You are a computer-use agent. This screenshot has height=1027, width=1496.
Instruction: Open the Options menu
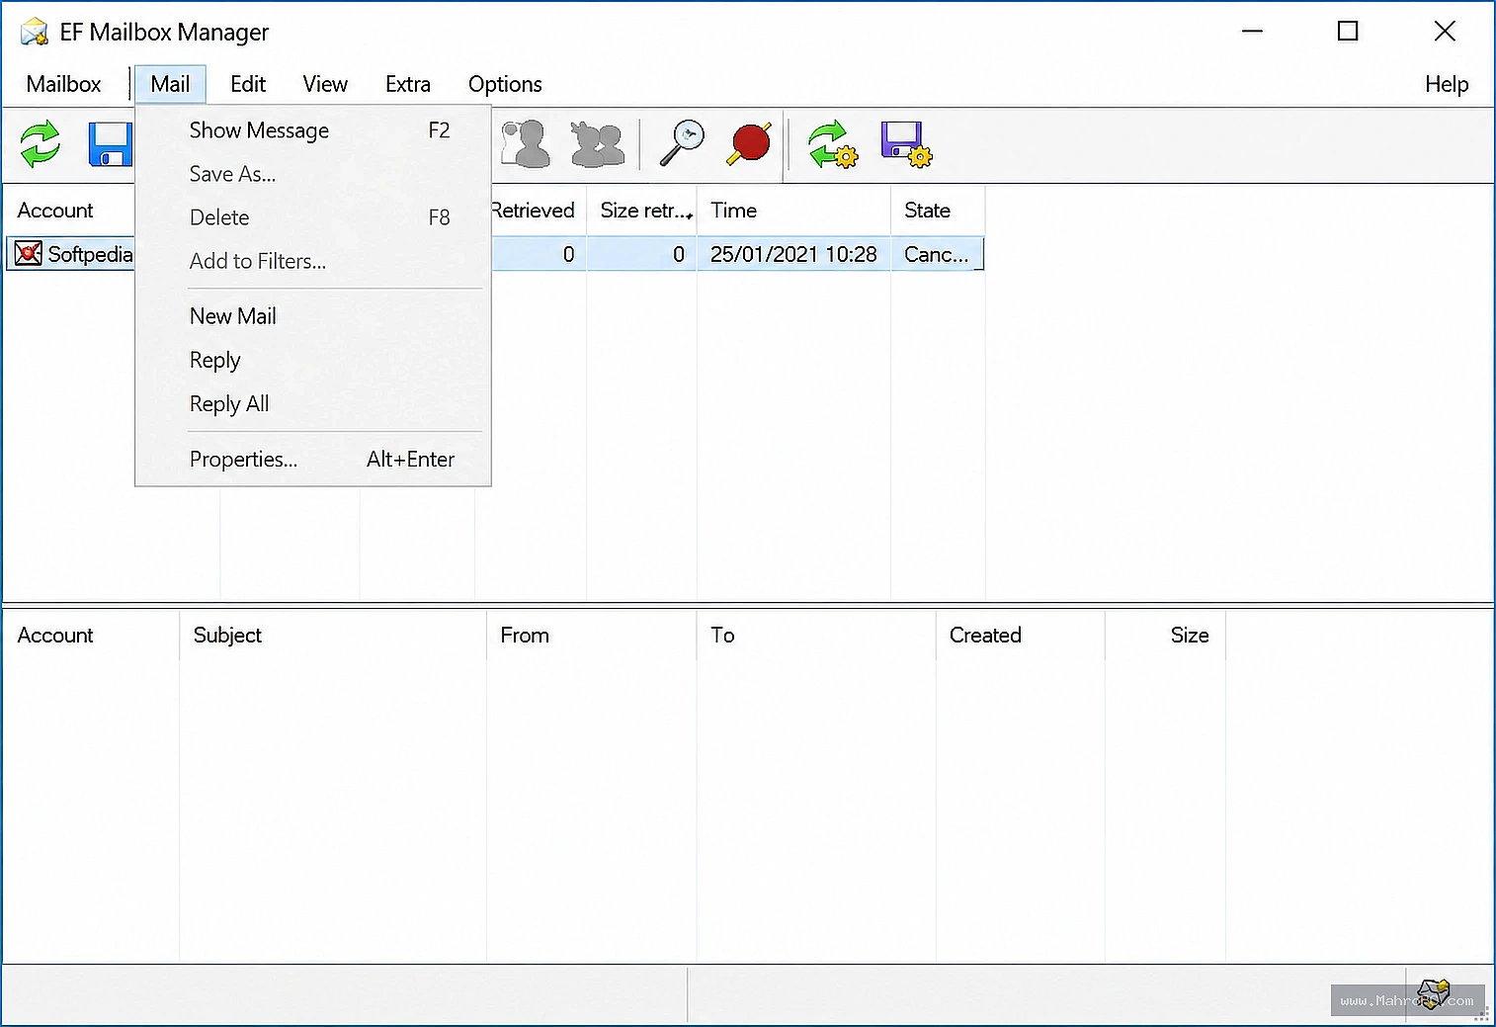505,84
